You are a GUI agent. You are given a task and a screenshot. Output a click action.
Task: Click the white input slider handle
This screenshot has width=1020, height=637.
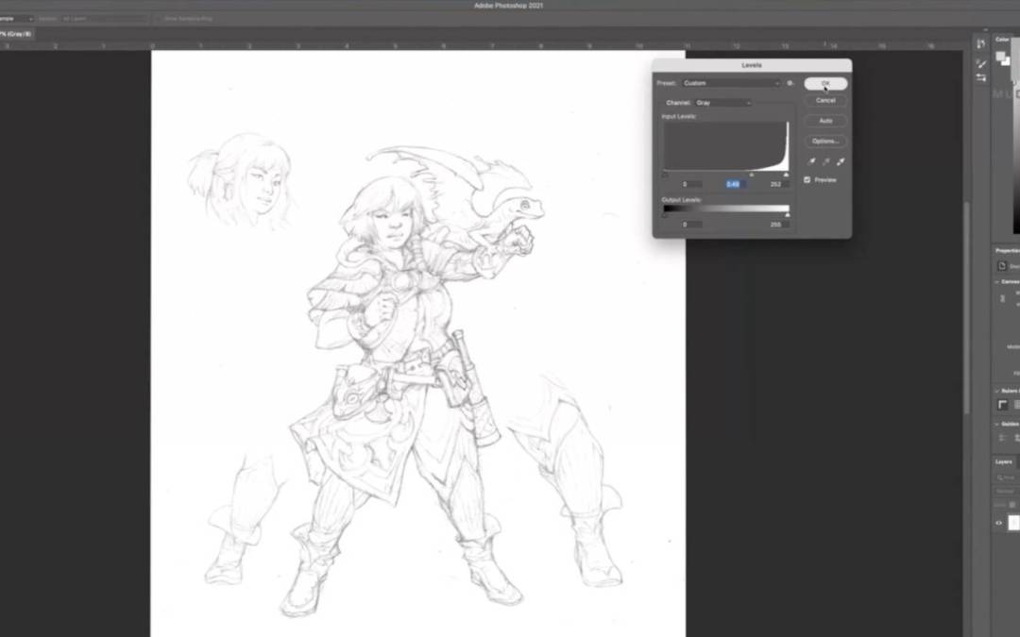pos(786,175)
